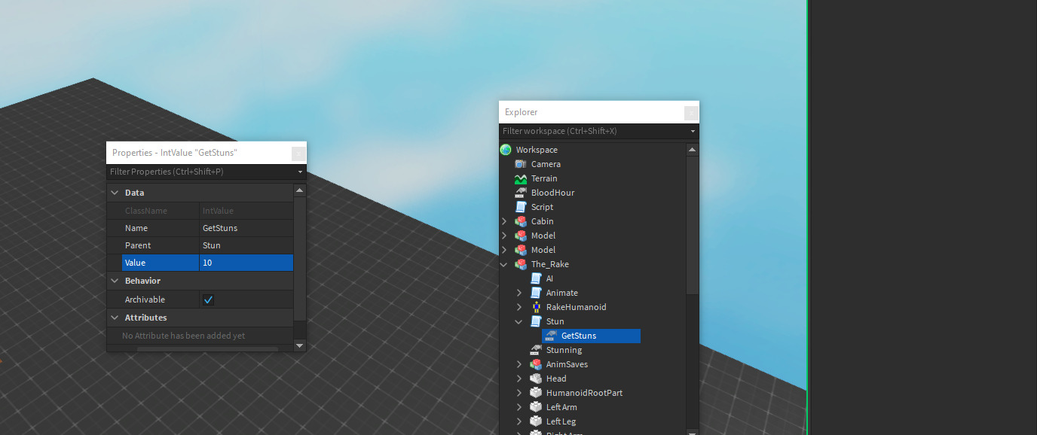Focus the Filter workspace search field
This screenshot has height=435, width=1037.
[x=594, y=131]
